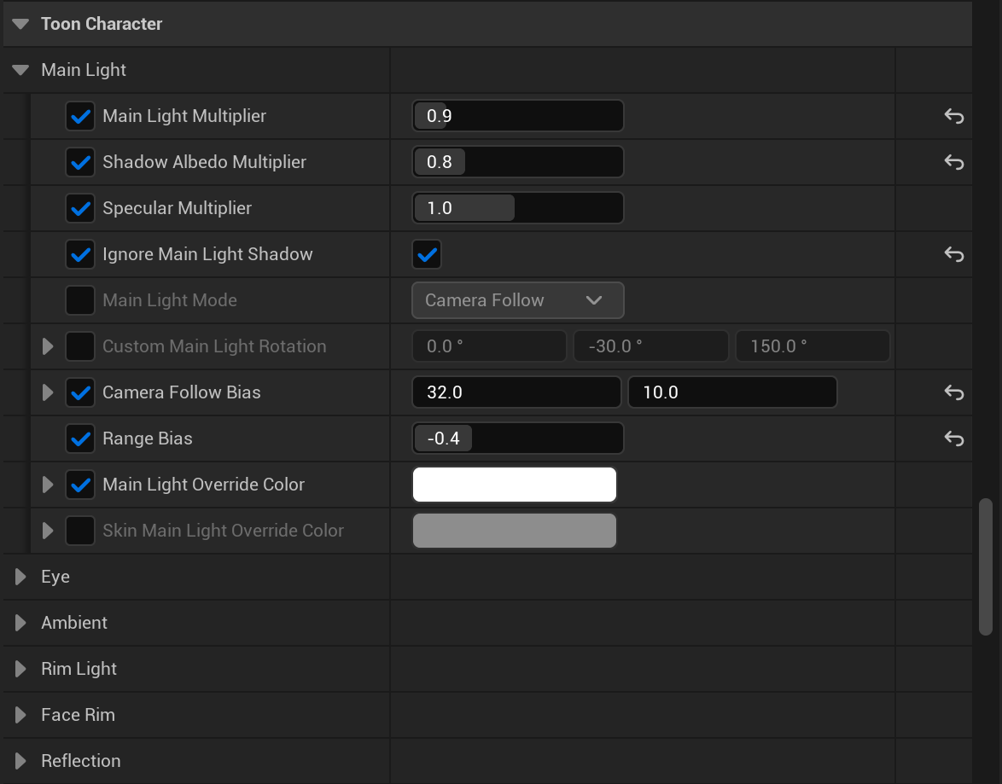The width and height of the screenshot is (1002, 784).
Task: Click the Custom Main Light Rotation 150.0° field
Action: (813, 346)
